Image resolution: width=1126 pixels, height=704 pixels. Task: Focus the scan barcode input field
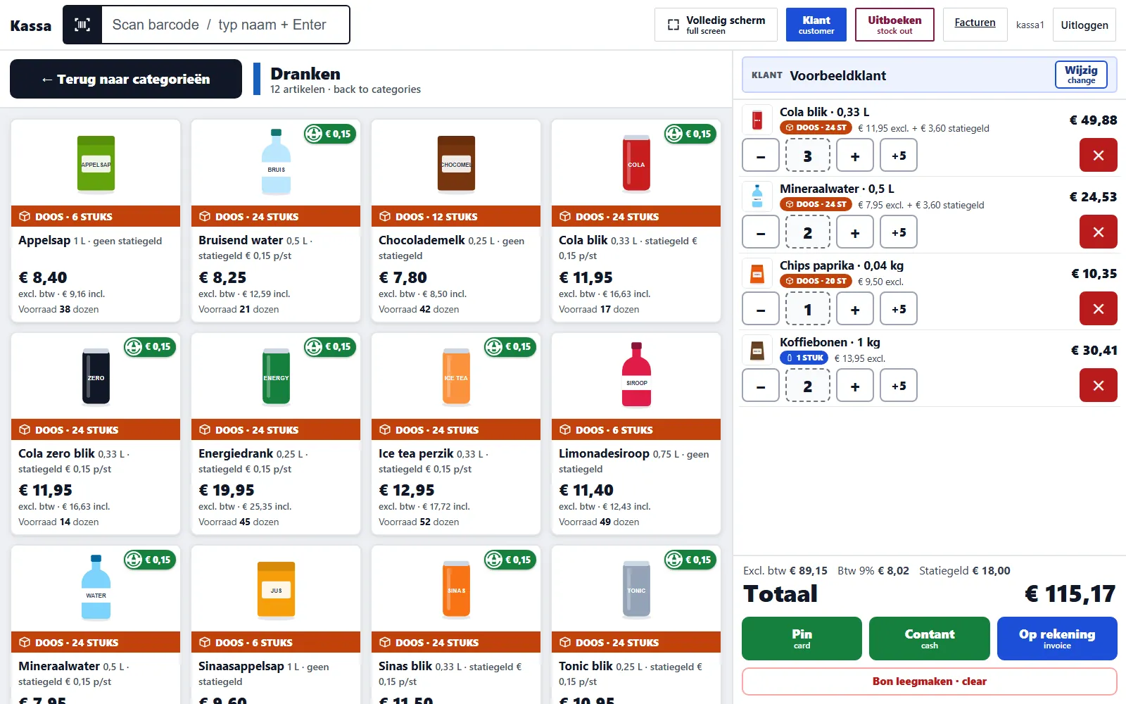(225, 25)
